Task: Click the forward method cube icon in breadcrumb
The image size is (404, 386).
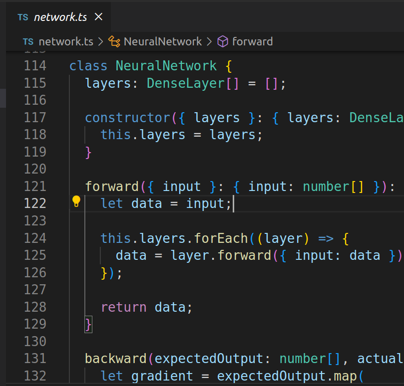Action: (x=223, y=41)
